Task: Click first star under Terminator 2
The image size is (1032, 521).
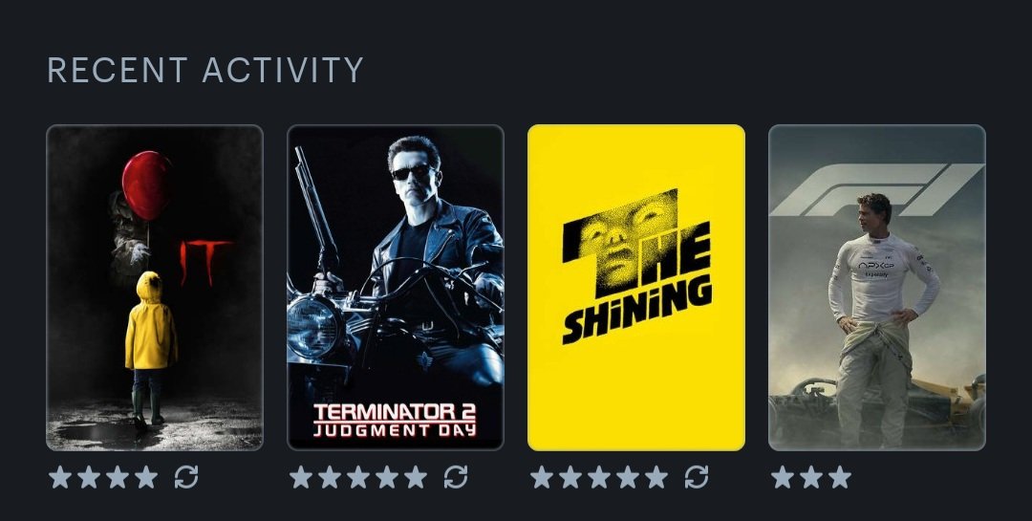Action: (301, 477)
